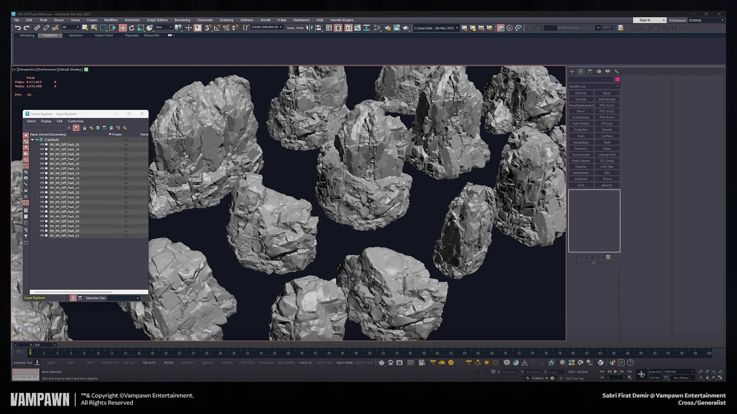Open the Graph Editors menu

pyautogui.click(x=157, y=20)
